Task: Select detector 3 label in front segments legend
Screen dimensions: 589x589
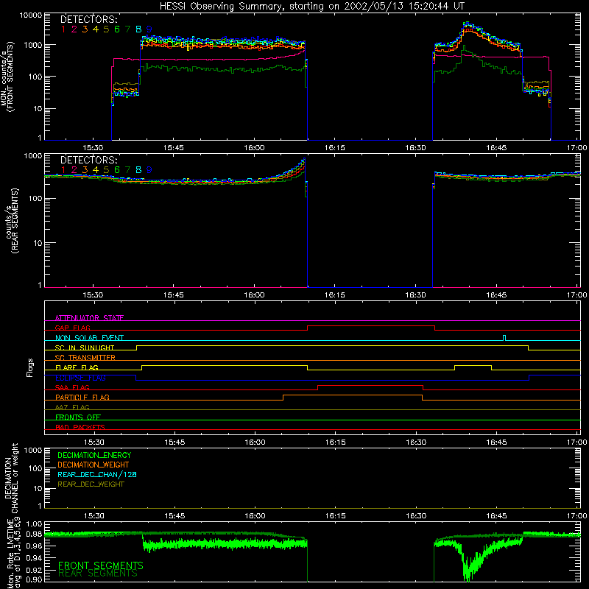Action: (85, 29)
